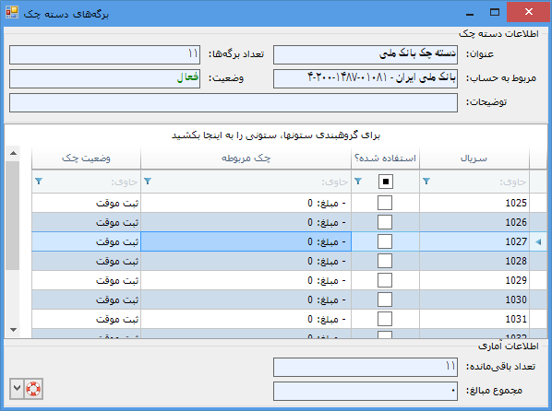Image resolution: width=552 pixels, height=411 pixels.
Task: Click the filter funnel icon in the سریال column
Action: 426,182
